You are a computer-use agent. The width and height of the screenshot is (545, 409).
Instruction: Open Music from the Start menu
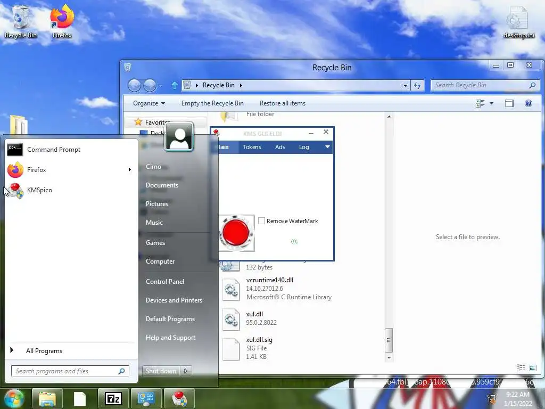pos(154,223)
